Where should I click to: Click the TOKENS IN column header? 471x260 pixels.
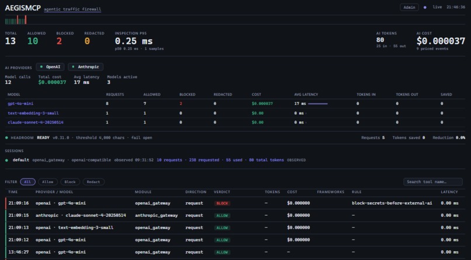point(366,94)
